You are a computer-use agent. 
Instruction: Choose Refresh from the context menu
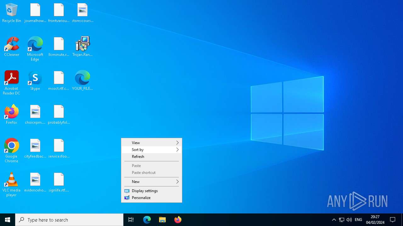pos(151,157)
